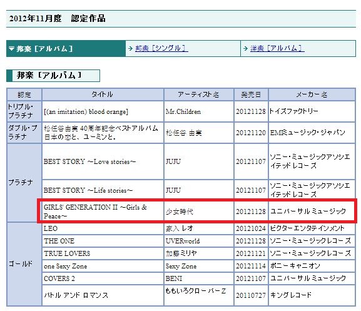Click the 認定 column header
The height and width of the screenshot is (311, 361).
24,94
